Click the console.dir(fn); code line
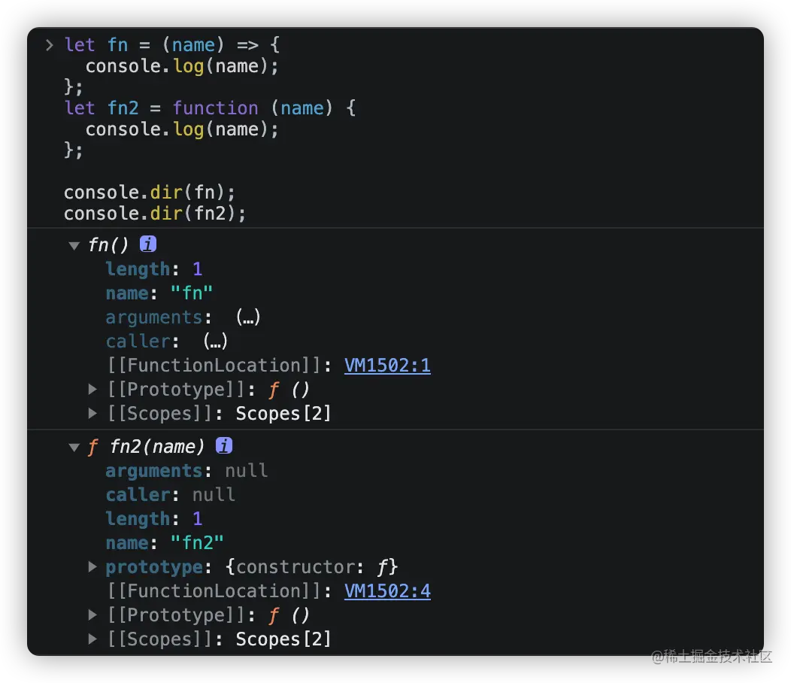The height and width of the screenshot is (683, 791). click(150, 193)
